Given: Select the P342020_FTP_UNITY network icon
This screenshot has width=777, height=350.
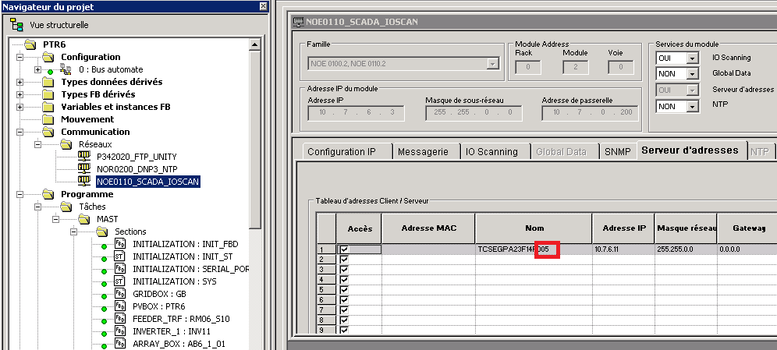Looking at the screenshot, I should [84, 157].
